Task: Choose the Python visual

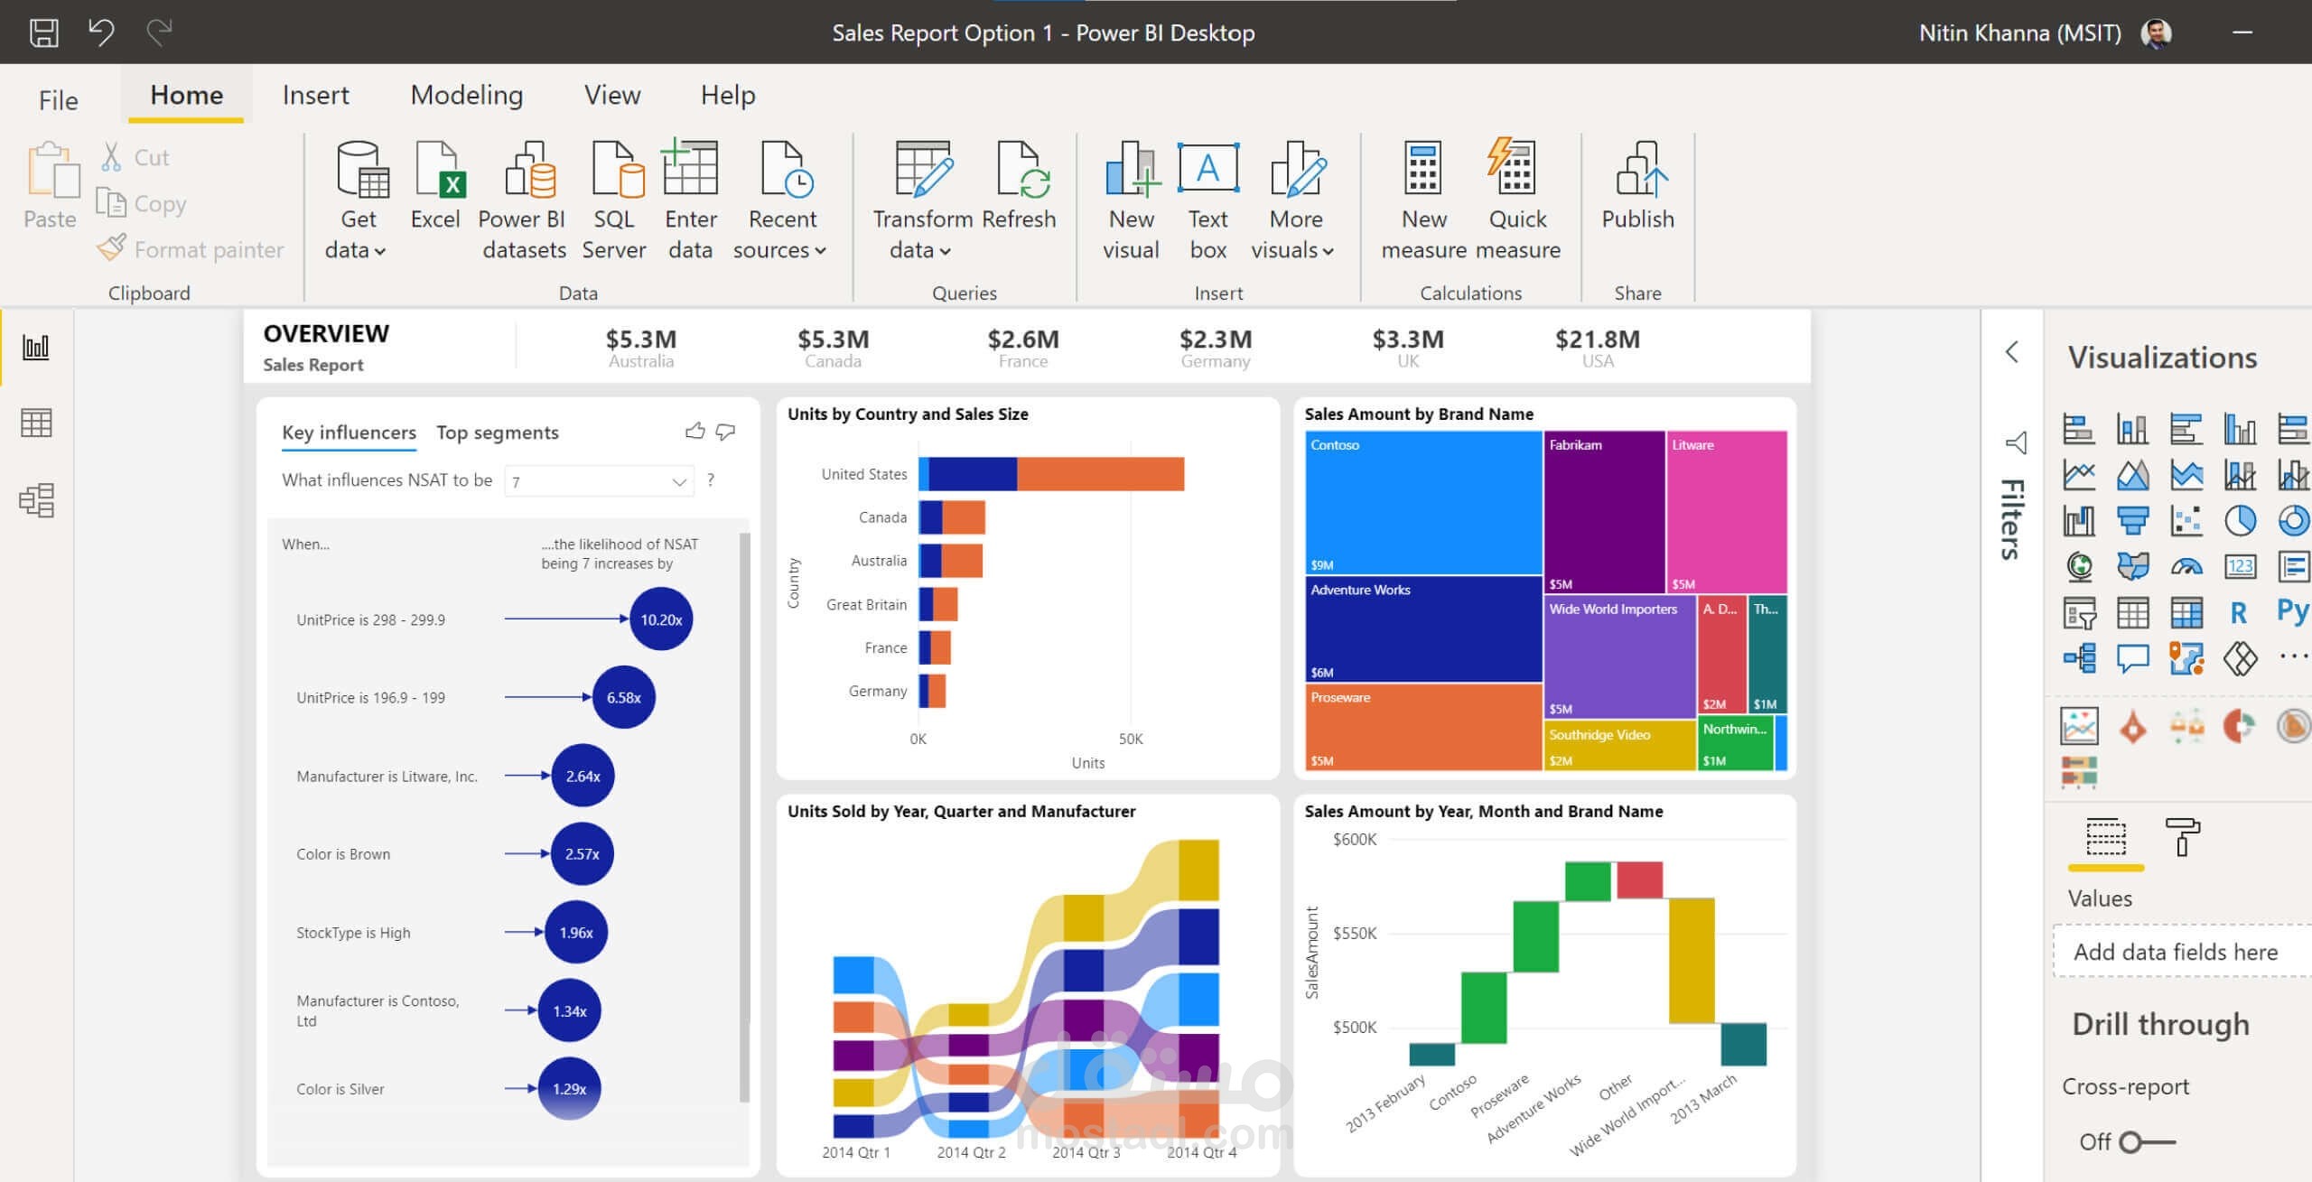Action: click(2293, 611)
